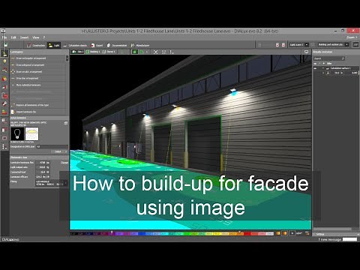Click the icon right of Building dropdown
Screen dimensions: 360x270
[355, 45]
